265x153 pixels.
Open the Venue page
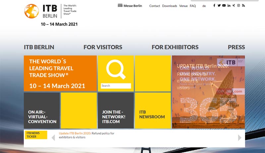click(x=184, y=6)
